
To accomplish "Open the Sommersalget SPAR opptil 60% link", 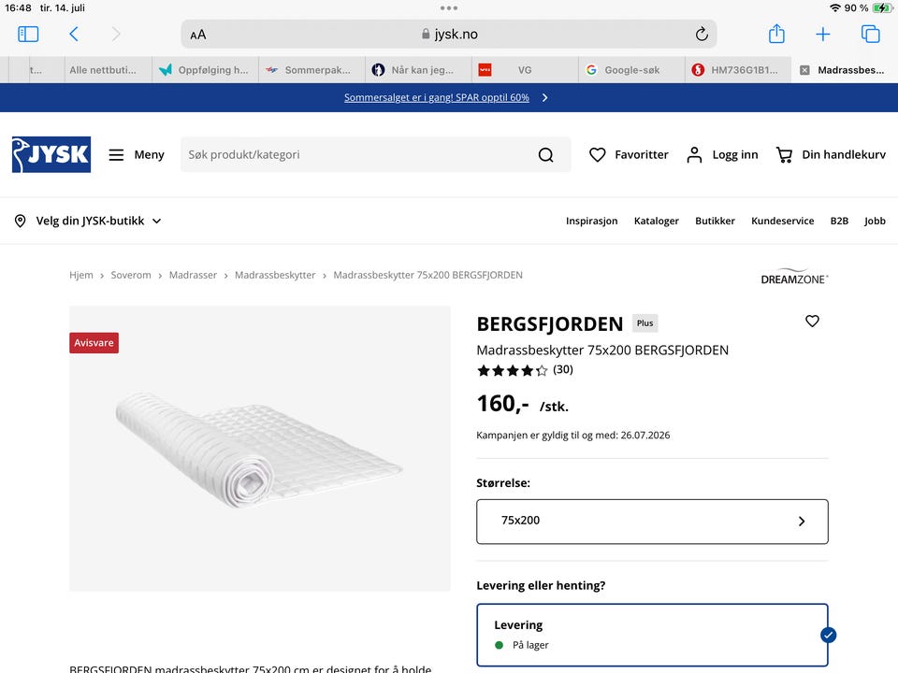I will (x=437, y=97).
